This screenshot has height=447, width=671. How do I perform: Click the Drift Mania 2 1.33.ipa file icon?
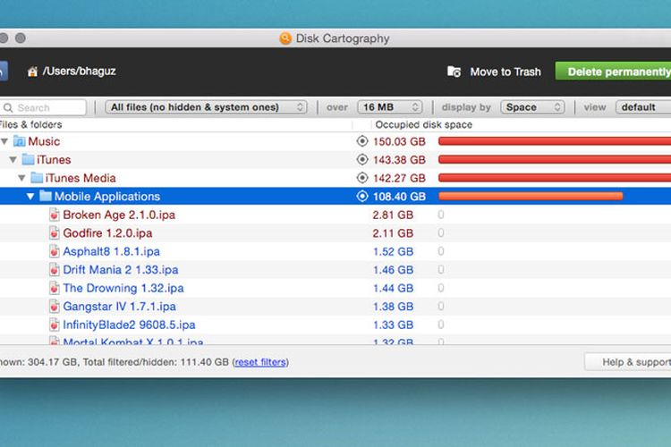point(54,270)
